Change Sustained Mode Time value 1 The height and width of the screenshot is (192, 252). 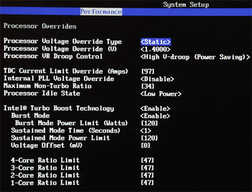(x=146, y=131)
